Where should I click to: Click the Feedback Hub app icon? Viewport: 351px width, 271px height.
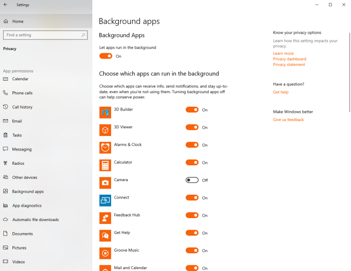105,218
